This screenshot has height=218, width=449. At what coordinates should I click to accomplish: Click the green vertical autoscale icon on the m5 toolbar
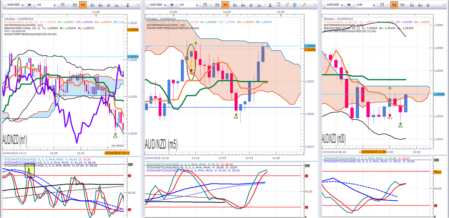coord(270,5)
